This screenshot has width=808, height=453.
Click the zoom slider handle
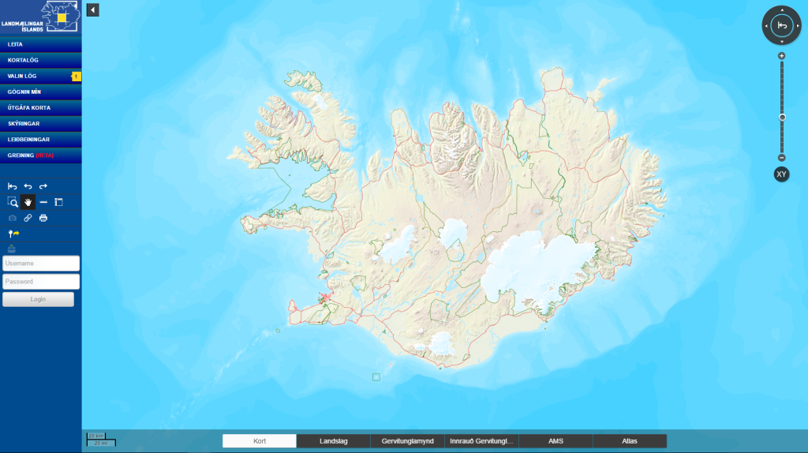pyautogui.click(x=781, y=117)
